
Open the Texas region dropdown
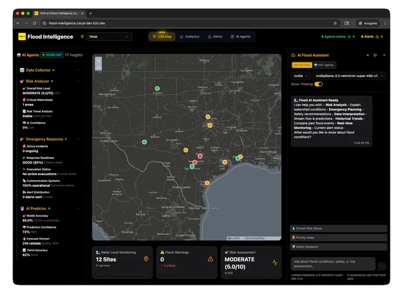point(109,36)
